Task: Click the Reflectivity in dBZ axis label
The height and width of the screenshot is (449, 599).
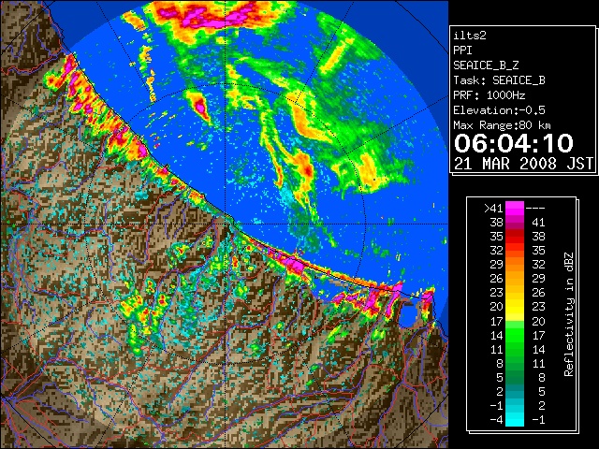Action: point(568,314)
